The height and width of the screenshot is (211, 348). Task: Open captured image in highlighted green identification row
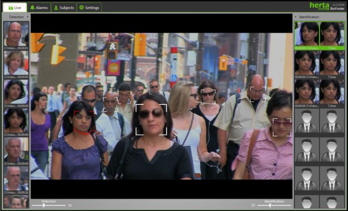point(307,34)
